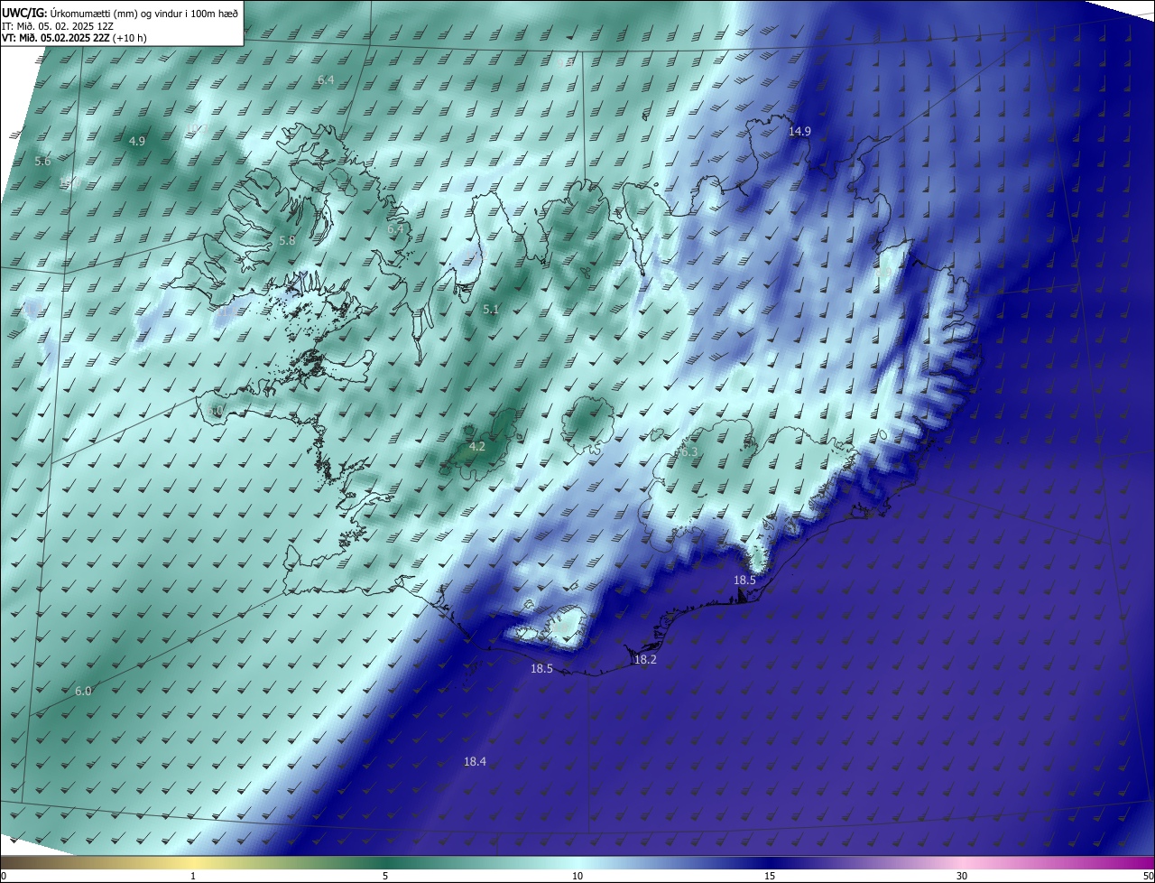Click the 30 tick on the color scale
This screenshot has height=883, width=1155.
pos(962,877)
